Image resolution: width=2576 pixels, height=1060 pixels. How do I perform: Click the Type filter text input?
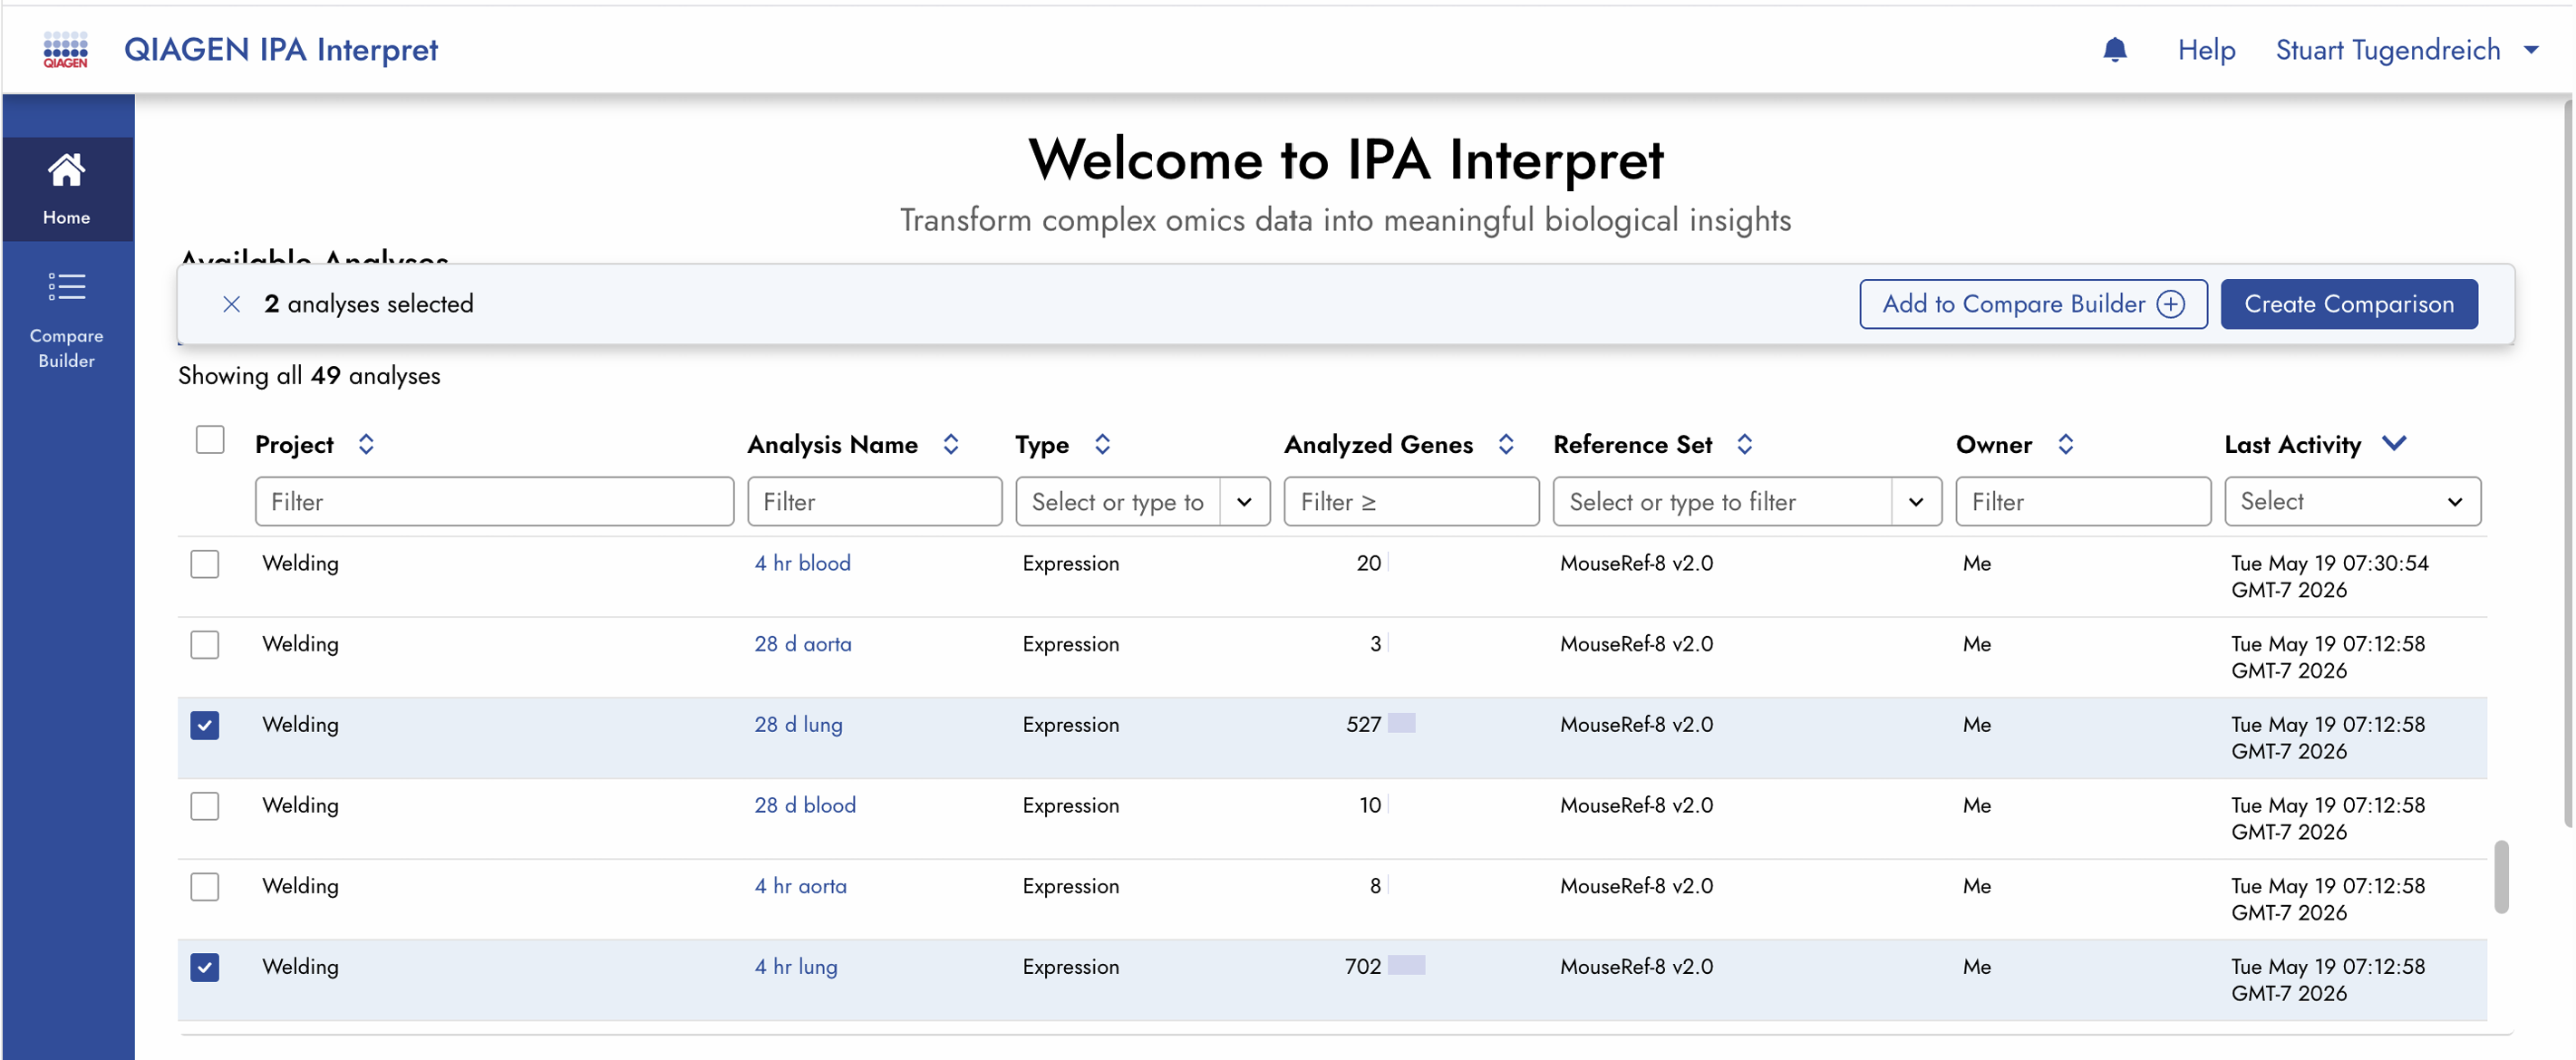pyautogui.click(x=1118, y=502)
